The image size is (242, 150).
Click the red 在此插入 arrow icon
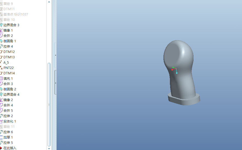pos(1,148)
